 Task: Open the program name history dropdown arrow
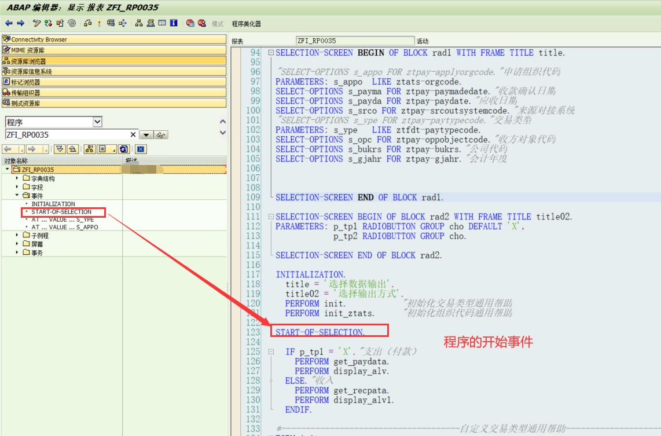(x=146, y=134)
